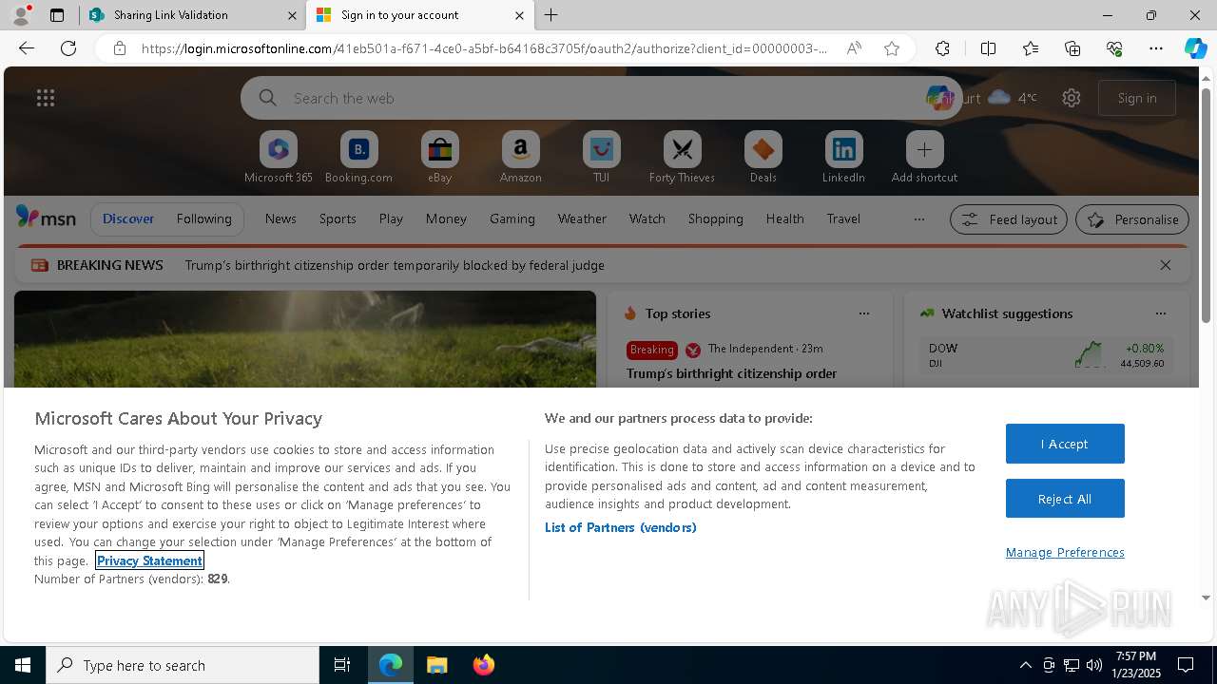This screenshot has height=684, width=1217.
Task: Open List of Partners (vendors) link
Action: [620, 527]
